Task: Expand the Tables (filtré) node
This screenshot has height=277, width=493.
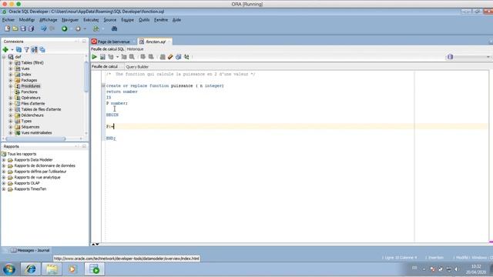Action: (11, 63)
